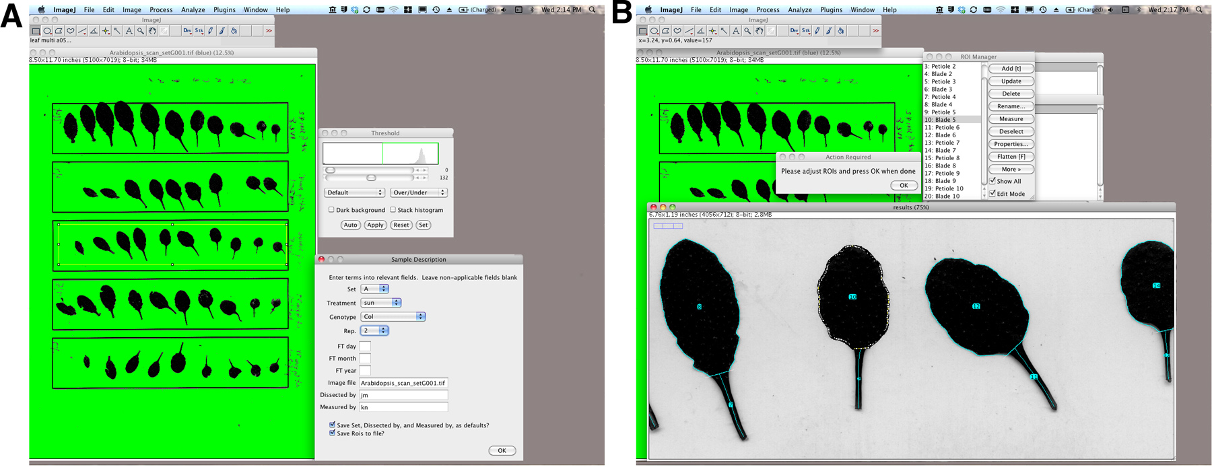Screen dimensions: 1212x467
Task: Select the Wand tracing tool in panel B
Action: (x=724, y=31)
